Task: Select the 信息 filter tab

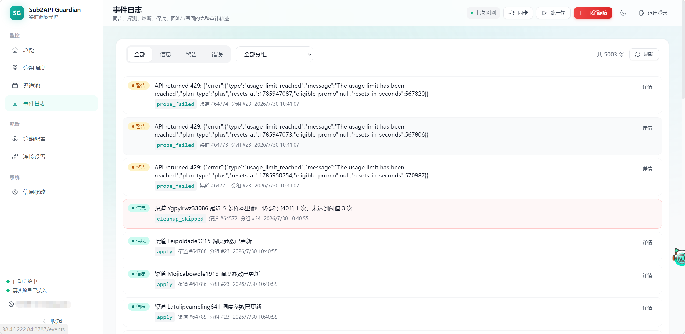Action: (x=166, y=54)
